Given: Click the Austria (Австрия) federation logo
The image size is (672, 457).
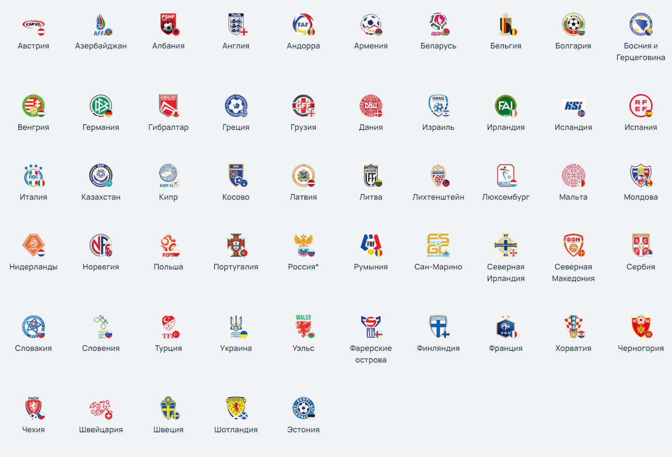Looking at the screenshot, I should click(33, 25).
